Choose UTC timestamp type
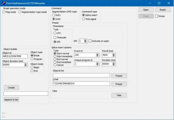This screenshot has width=174, height=120. [55, 33]
